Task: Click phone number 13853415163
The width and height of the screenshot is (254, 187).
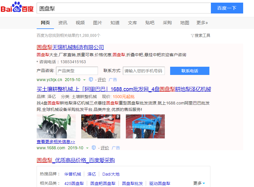Action: coord(73,62)
